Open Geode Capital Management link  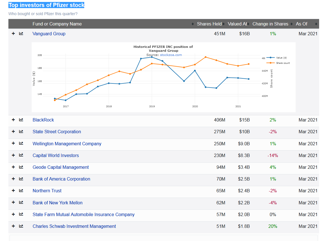click(60, 167)
